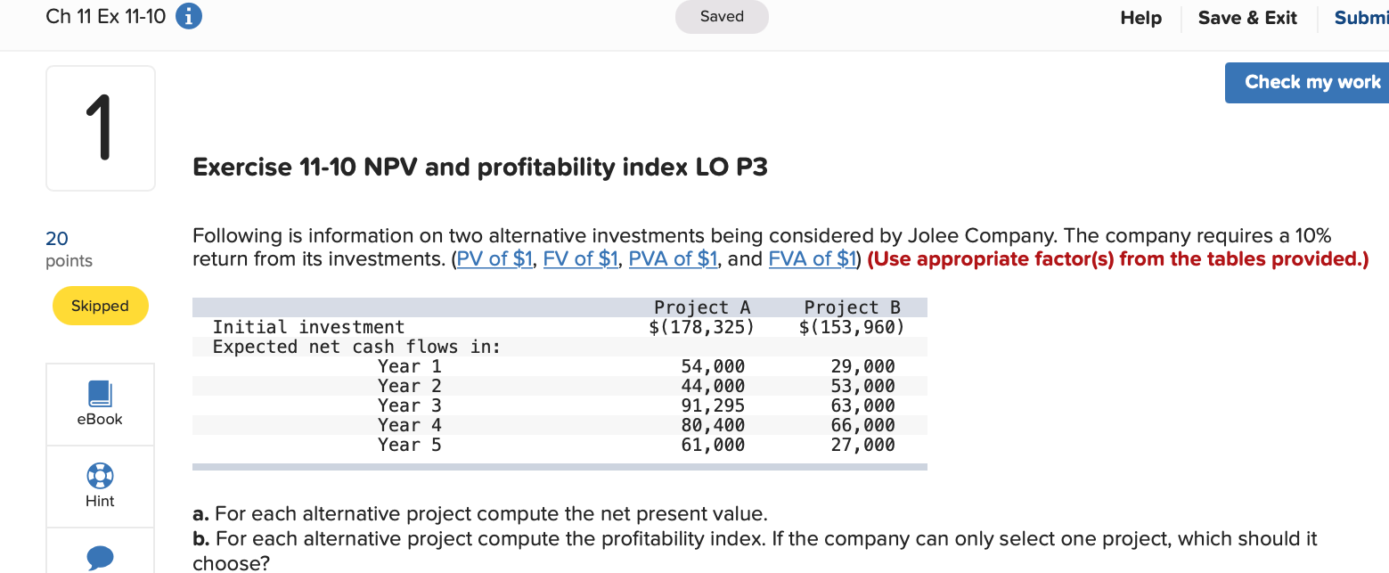Screen dimensions: 1389x573
Task: Click Project B Year 3 value 63,000
Action: pyautogui.click(x=862, y=405)
